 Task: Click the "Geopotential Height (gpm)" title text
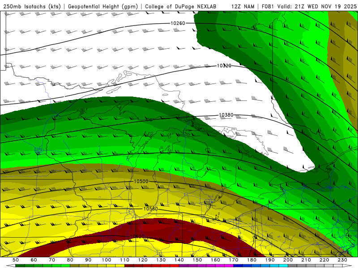coord(103,6)
